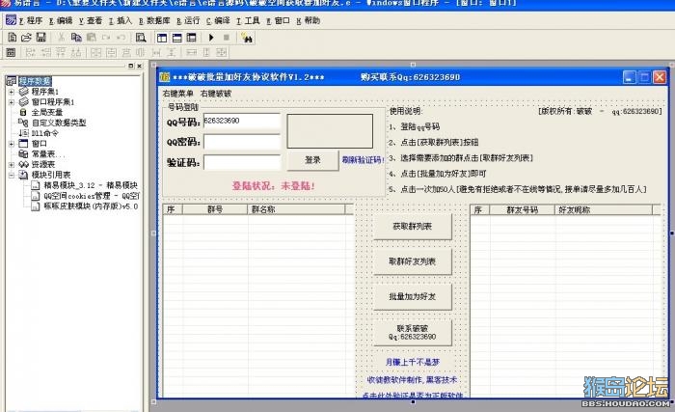Screen dimensions: 675x412
Task: Click the 登录 button
Action: pyautogui.click(x=313, y=160)
